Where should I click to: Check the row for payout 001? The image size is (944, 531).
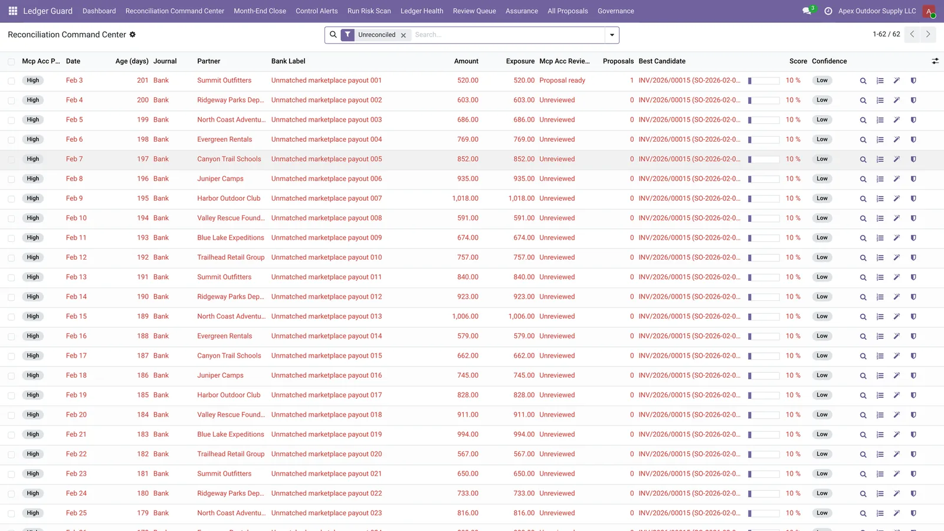tap(11, 81)
